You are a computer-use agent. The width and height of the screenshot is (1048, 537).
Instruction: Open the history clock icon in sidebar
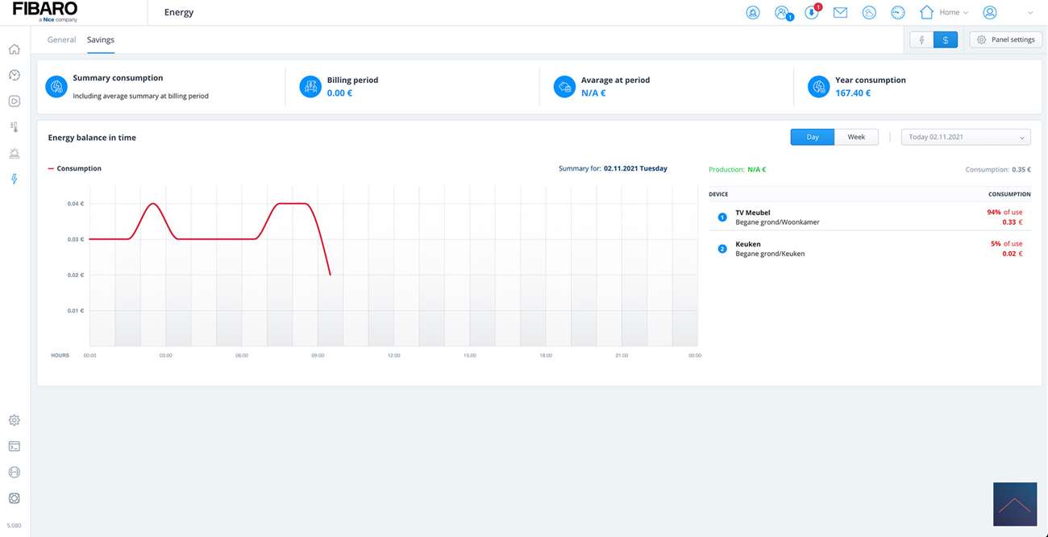coord(15,76)
